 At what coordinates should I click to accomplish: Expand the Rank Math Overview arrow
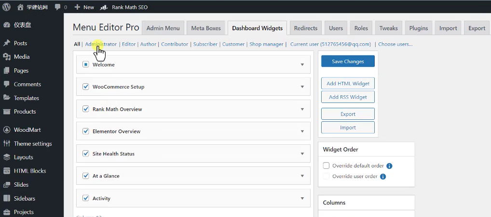302,109
